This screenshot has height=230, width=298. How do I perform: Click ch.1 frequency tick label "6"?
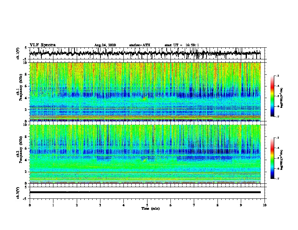pyautogui.click(x=26, y=86)
